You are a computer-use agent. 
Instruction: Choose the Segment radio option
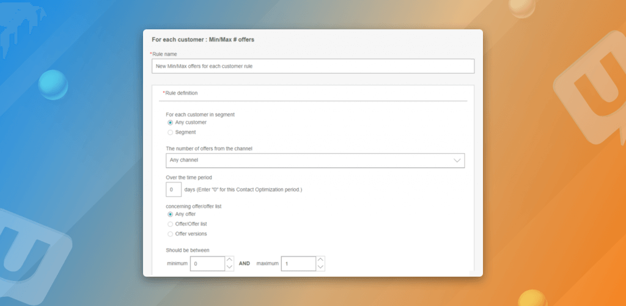tap(171, 132)
